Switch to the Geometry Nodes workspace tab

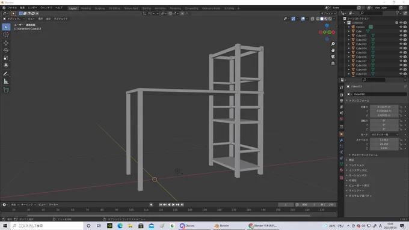coord(211,8)
